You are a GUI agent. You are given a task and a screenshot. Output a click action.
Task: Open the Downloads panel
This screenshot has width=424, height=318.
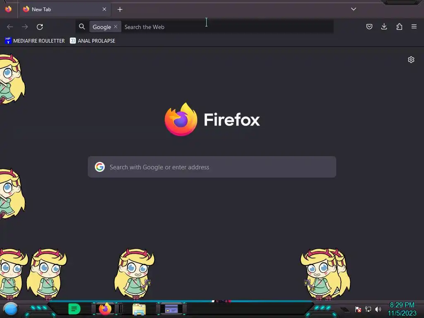384,26
